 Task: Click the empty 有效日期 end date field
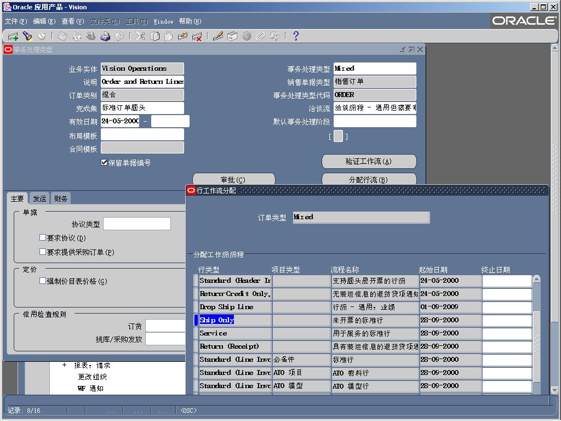pos(170,121)
